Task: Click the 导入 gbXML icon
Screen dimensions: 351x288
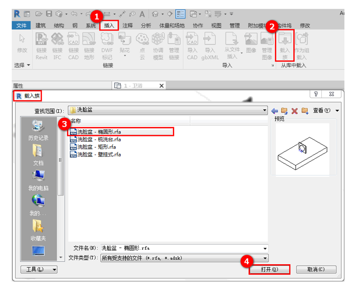Action: (x=210, y=38)
